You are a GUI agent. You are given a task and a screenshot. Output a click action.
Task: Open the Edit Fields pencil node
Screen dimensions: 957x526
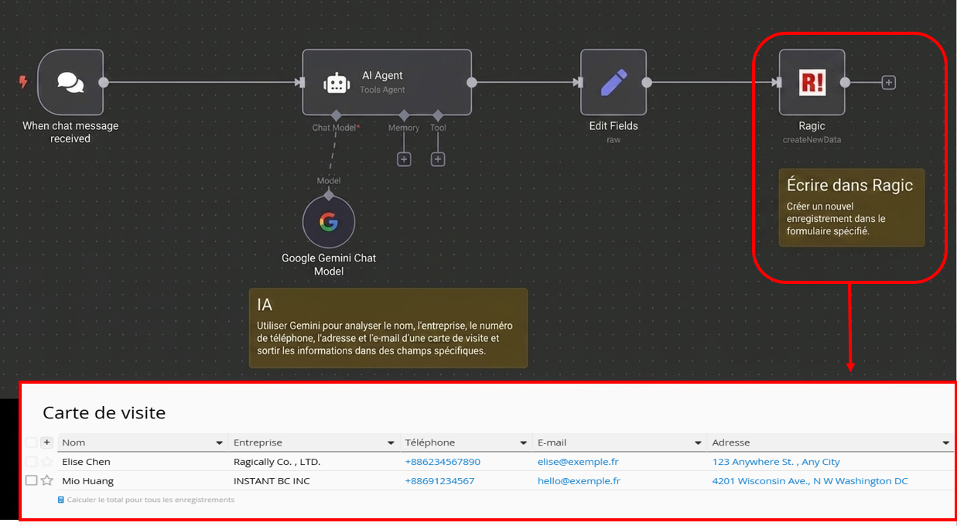614,82
